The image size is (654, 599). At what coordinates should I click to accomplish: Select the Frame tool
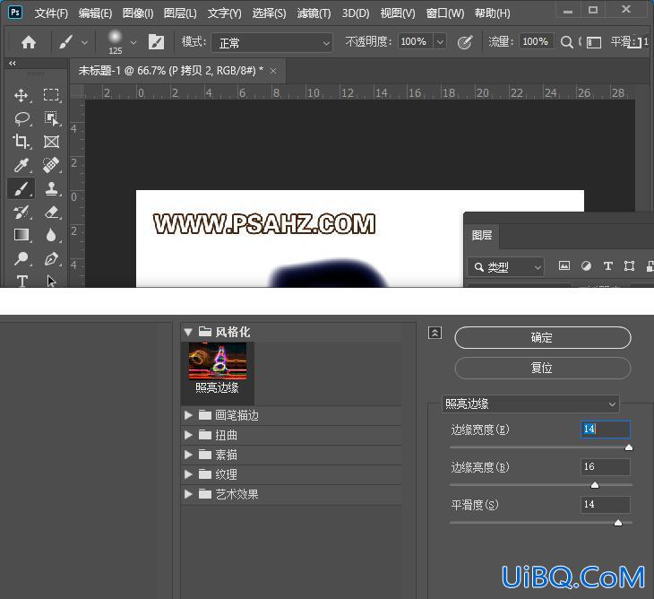pyautogui.click(x=51, y=142)
